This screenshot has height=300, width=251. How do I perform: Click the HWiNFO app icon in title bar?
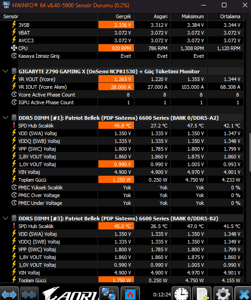click(x=6, y=5)
